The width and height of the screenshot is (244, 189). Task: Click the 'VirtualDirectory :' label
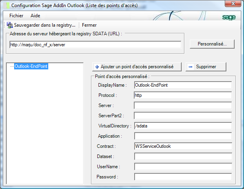(115, 126)
